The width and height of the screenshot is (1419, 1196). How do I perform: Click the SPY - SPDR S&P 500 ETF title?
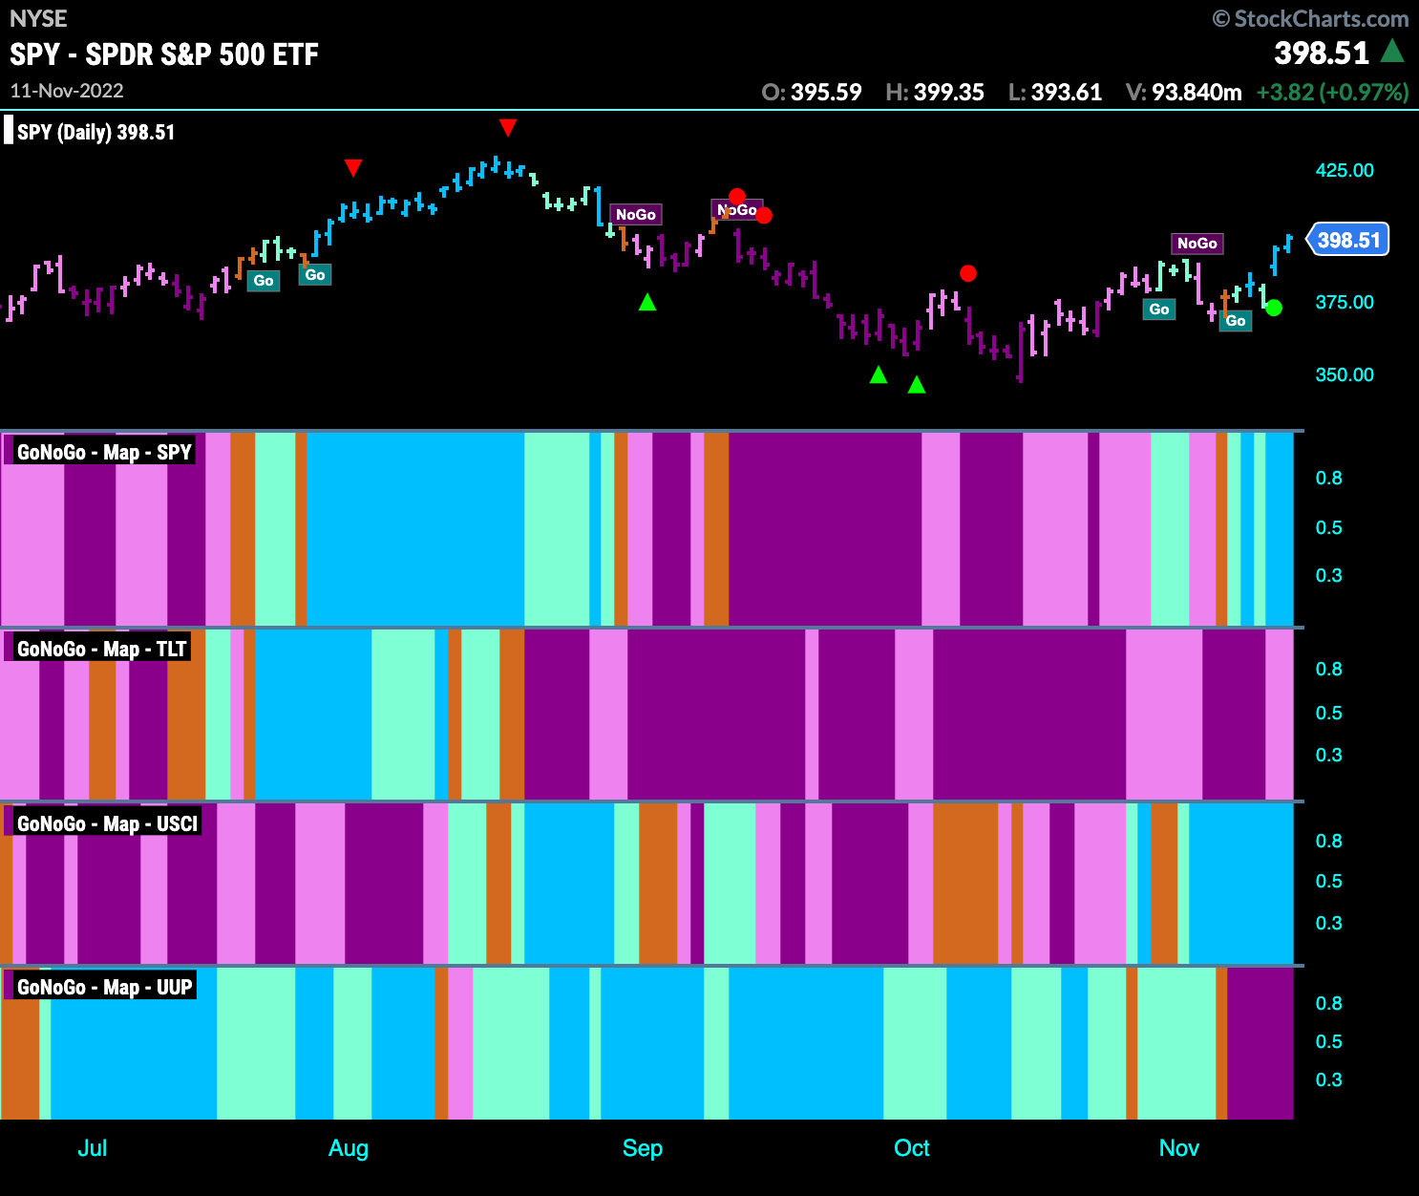click(164, 54)
